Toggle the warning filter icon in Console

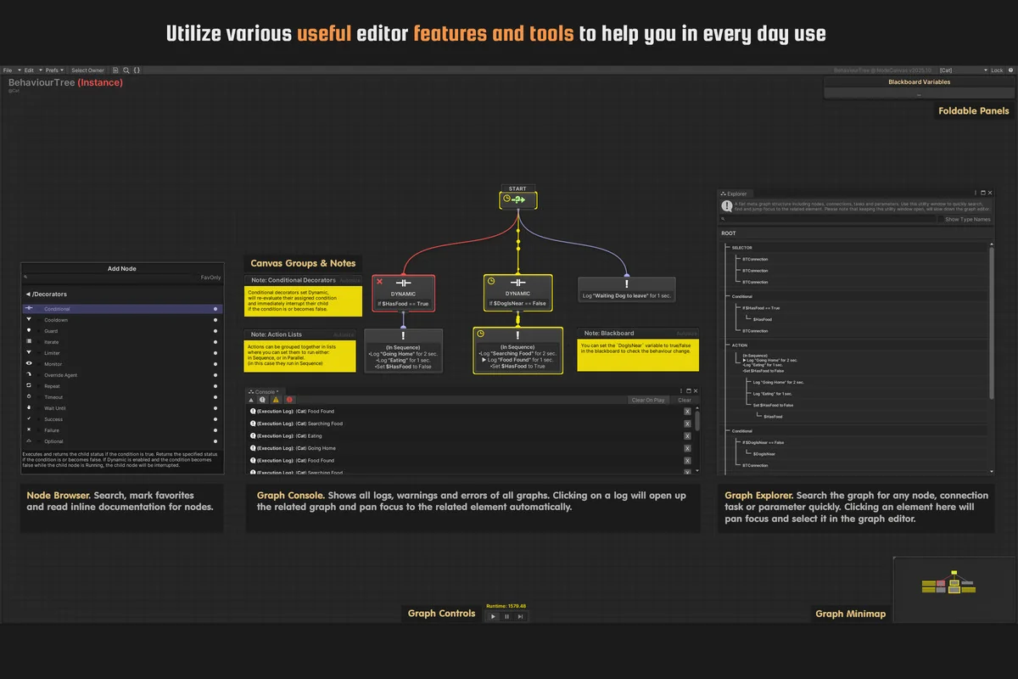point(276,400)
